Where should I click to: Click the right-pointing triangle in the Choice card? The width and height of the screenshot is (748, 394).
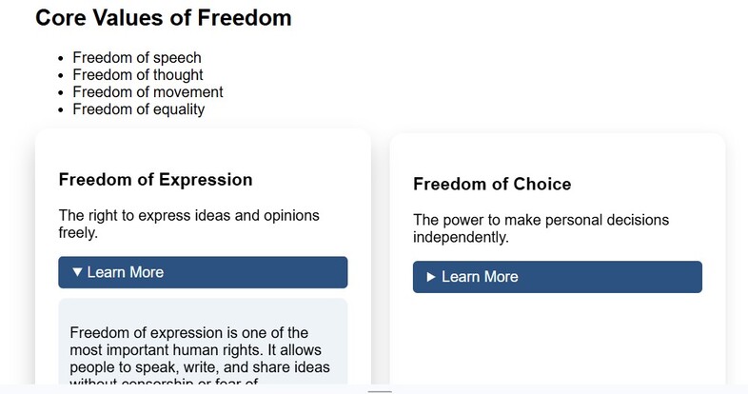point(431,277)
